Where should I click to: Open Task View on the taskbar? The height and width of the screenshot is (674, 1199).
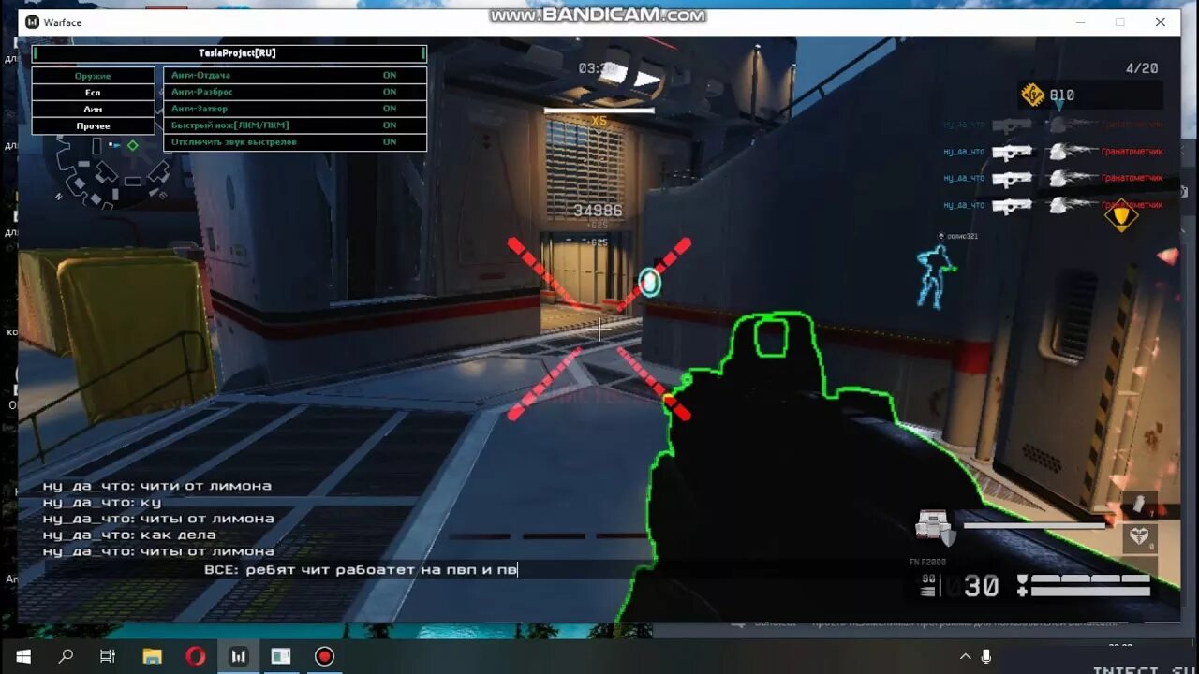click(108, 656)
